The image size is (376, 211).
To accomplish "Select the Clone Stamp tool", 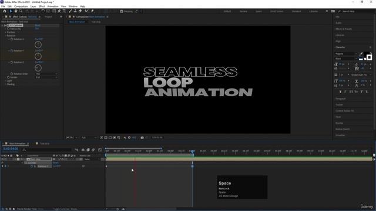I will coord(75,11).
